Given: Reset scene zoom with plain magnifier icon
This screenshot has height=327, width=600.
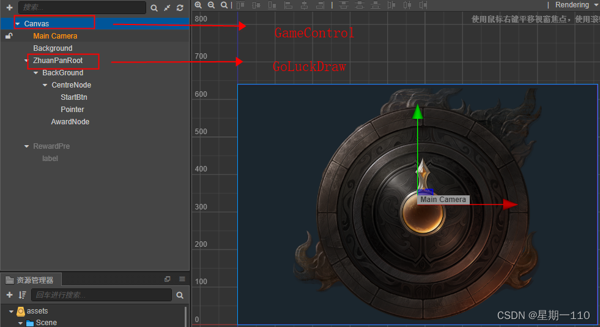Looking at the screenshot, I should 224,5.
